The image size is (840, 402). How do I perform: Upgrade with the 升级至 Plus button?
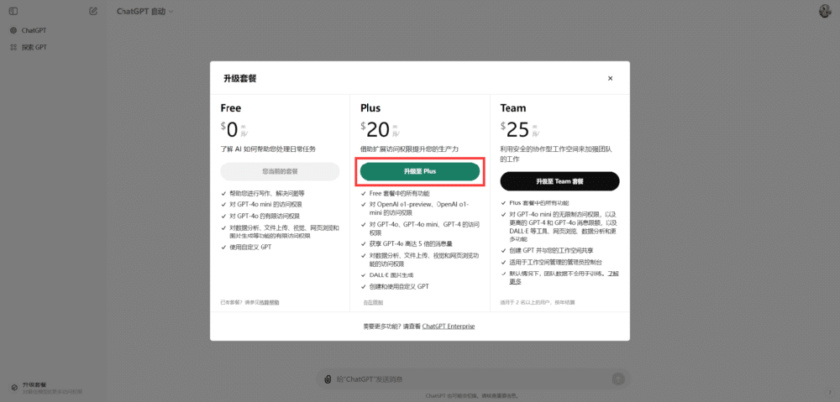(x=420, y=172)
